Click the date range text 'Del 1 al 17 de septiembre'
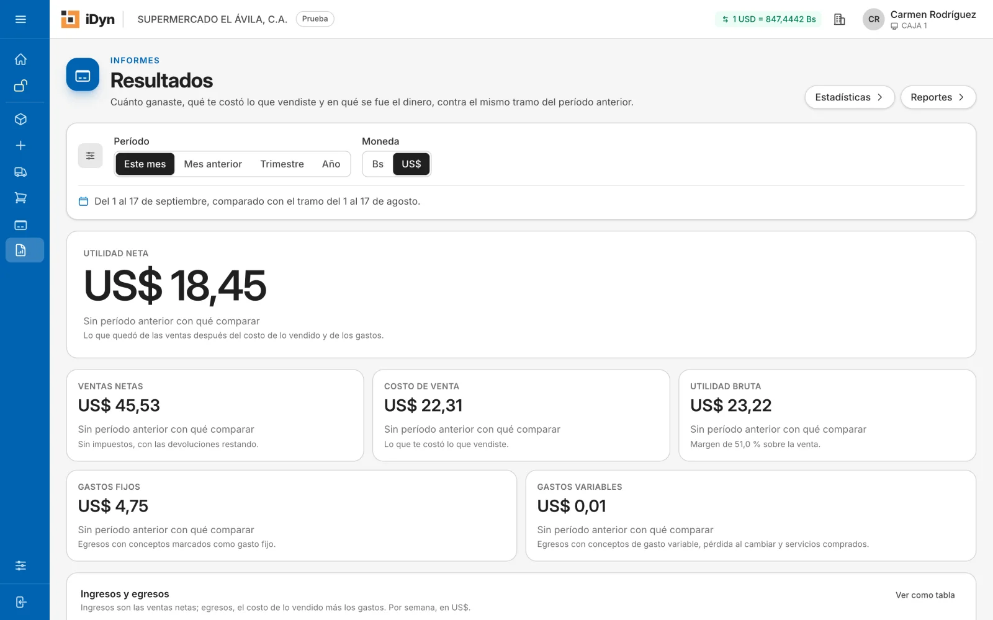Screen dimensions: 993x620 152,201
